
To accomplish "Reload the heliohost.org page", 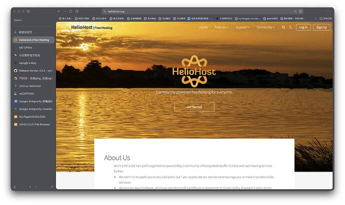I will 70,11.
